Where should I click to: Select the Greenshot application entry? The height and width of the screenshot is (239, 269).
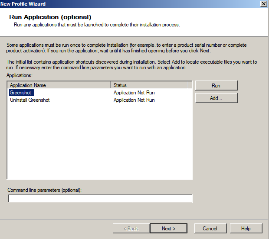coord(21,93)
